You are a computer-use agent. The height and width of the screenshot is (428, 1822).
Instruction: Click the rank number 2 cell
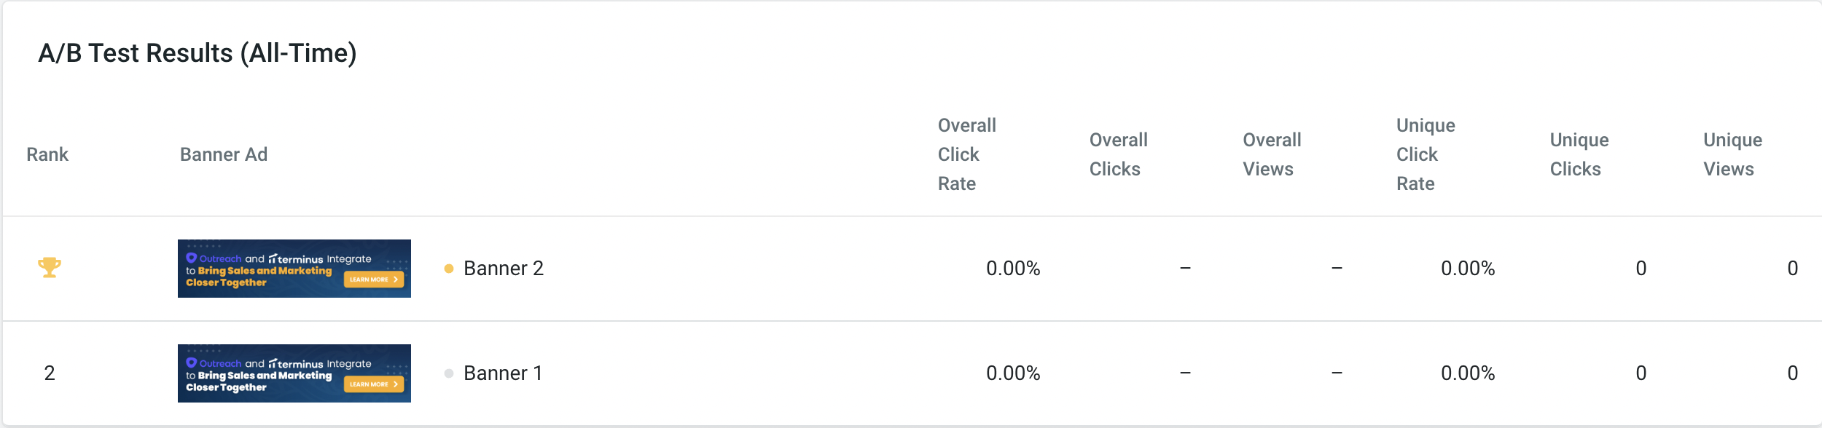click(50, 373)
